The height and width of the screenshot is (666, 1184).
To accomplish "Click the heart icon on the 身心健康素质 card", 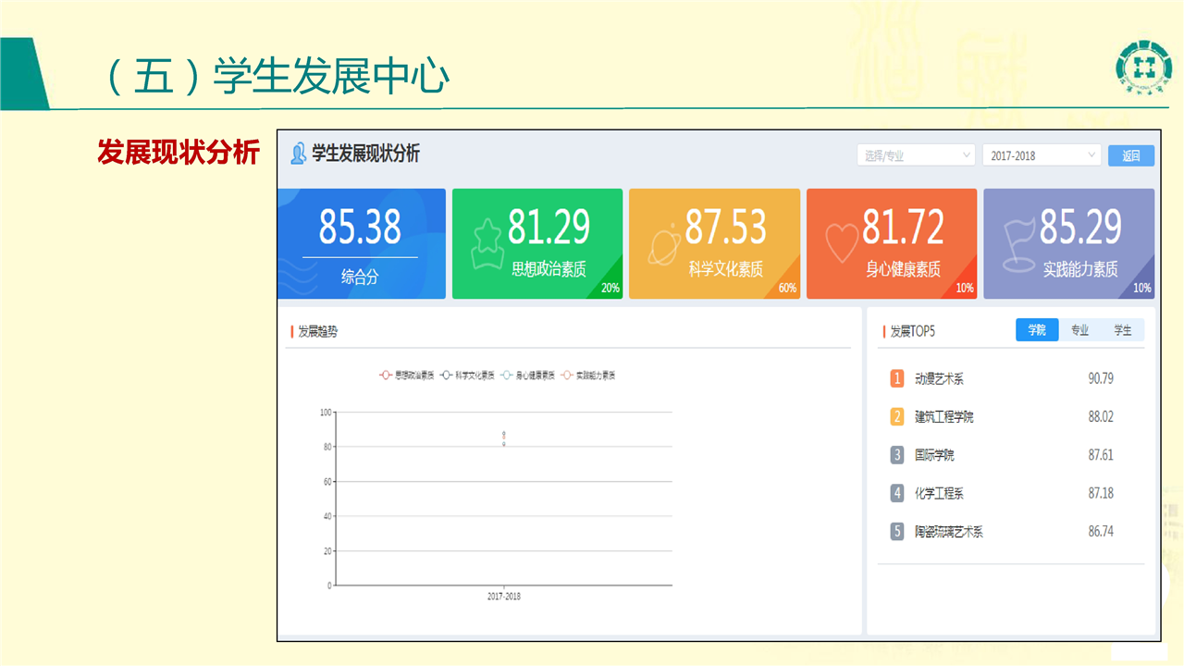I will 842,244.
